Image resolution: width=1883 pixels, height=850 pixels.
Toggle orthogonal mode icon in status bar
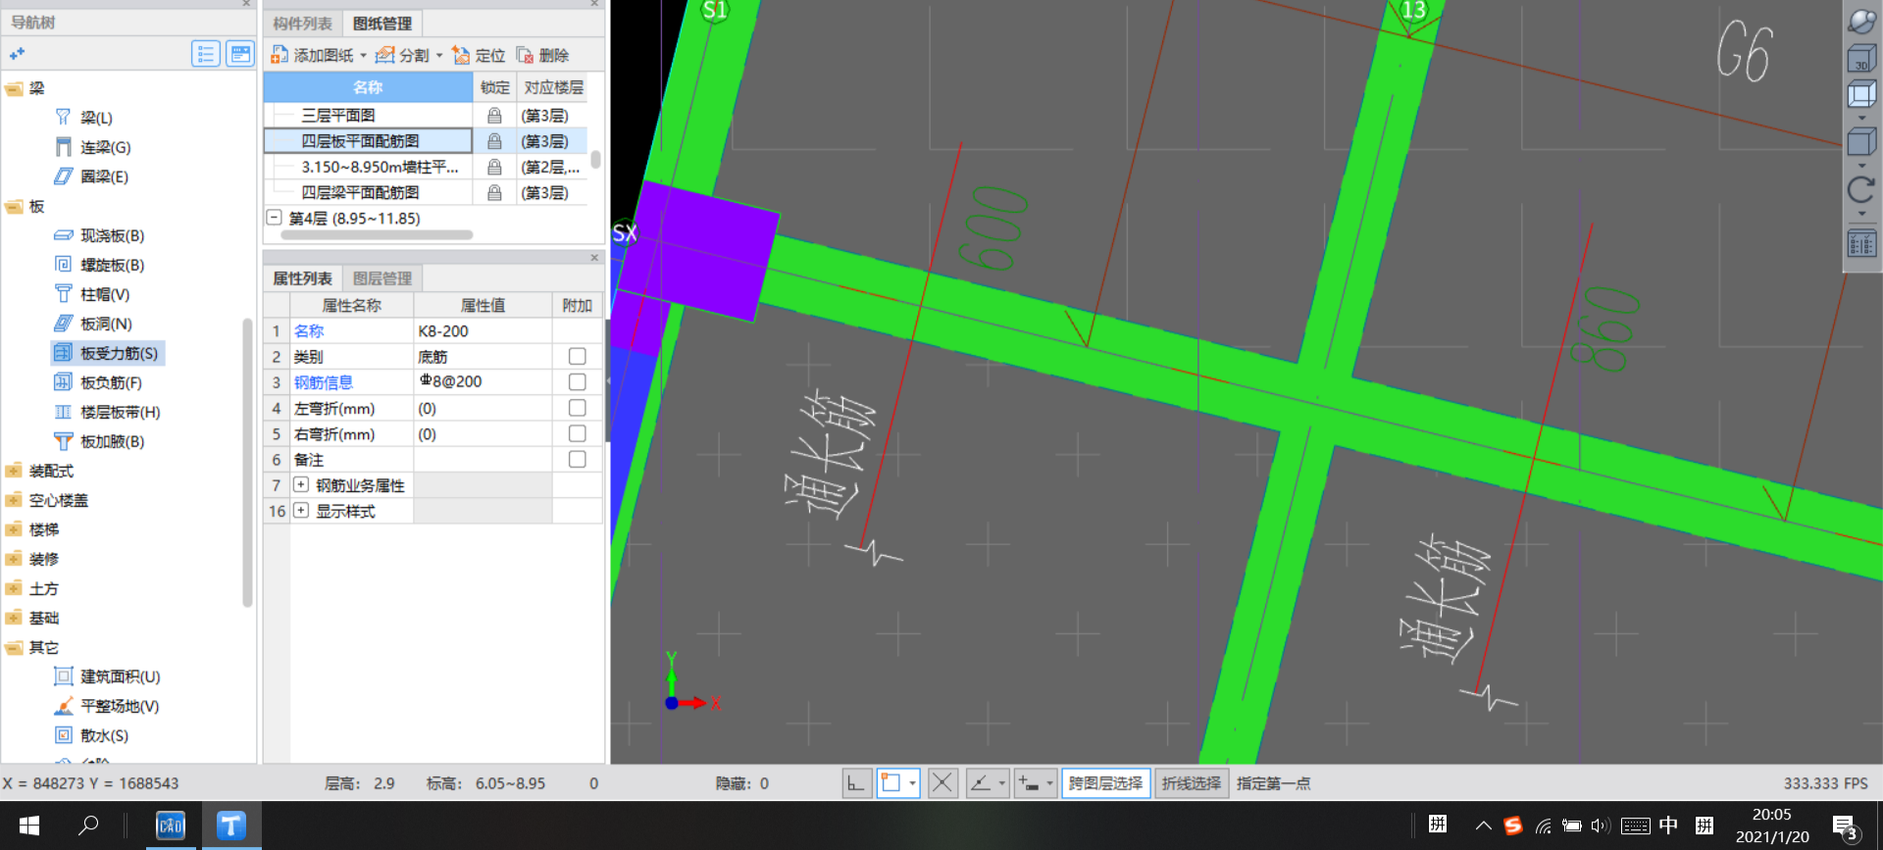click(x=856, y=783)
